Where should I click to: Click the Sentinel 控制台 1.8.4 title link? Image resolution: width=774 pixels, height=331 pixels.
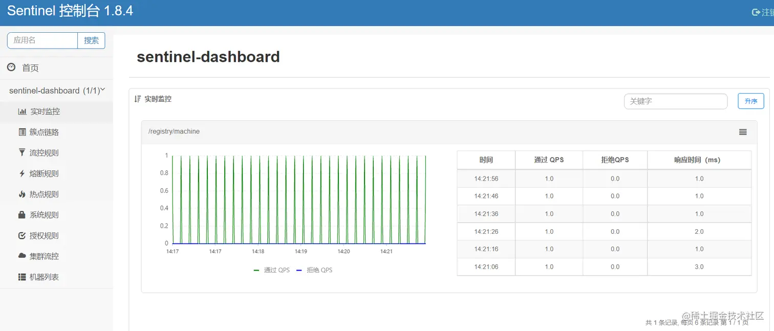[70, 11]
